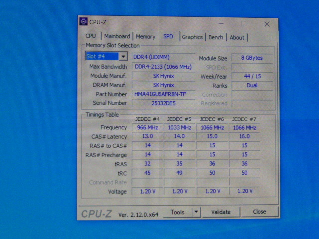Click the part number HMA41GU6AFR8N-TF
The image size is (319, 239).
[163, 94]
